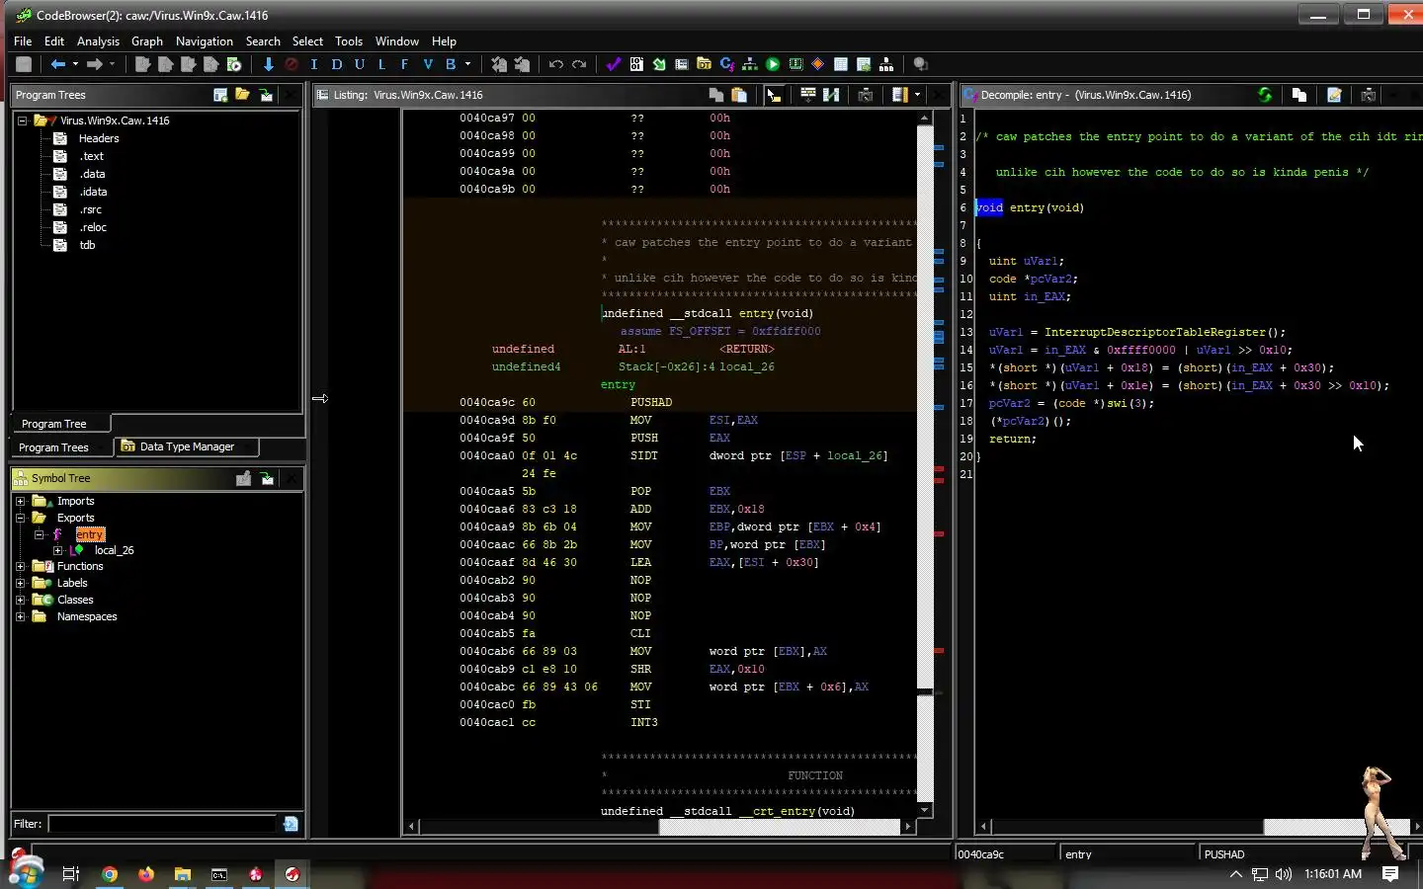Click the Save program toolbar icon
Image resolution: width=1423 pixels, height=889 pixels.
point(24,64)
